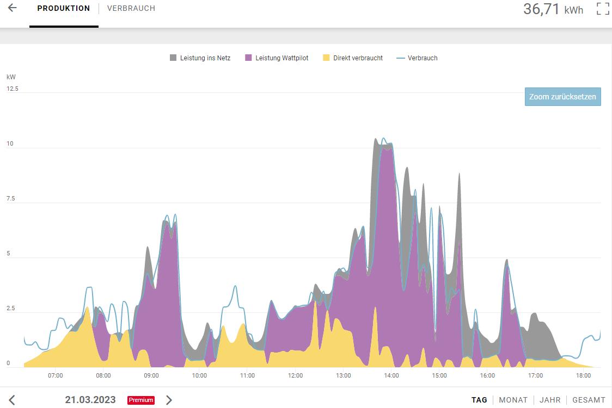Click the 36,71 kWh total value
This screenshot has height=408, width=612.
pos(553,9)
